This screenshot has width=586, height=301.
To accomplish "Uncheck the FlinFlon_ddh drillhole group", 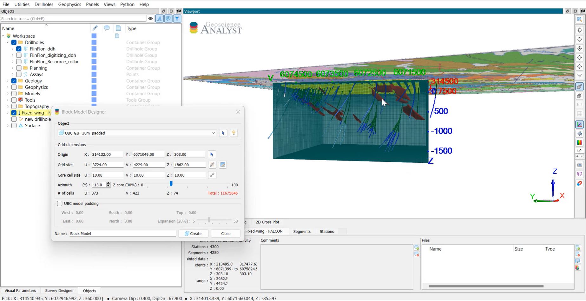I will click(19, 49).
